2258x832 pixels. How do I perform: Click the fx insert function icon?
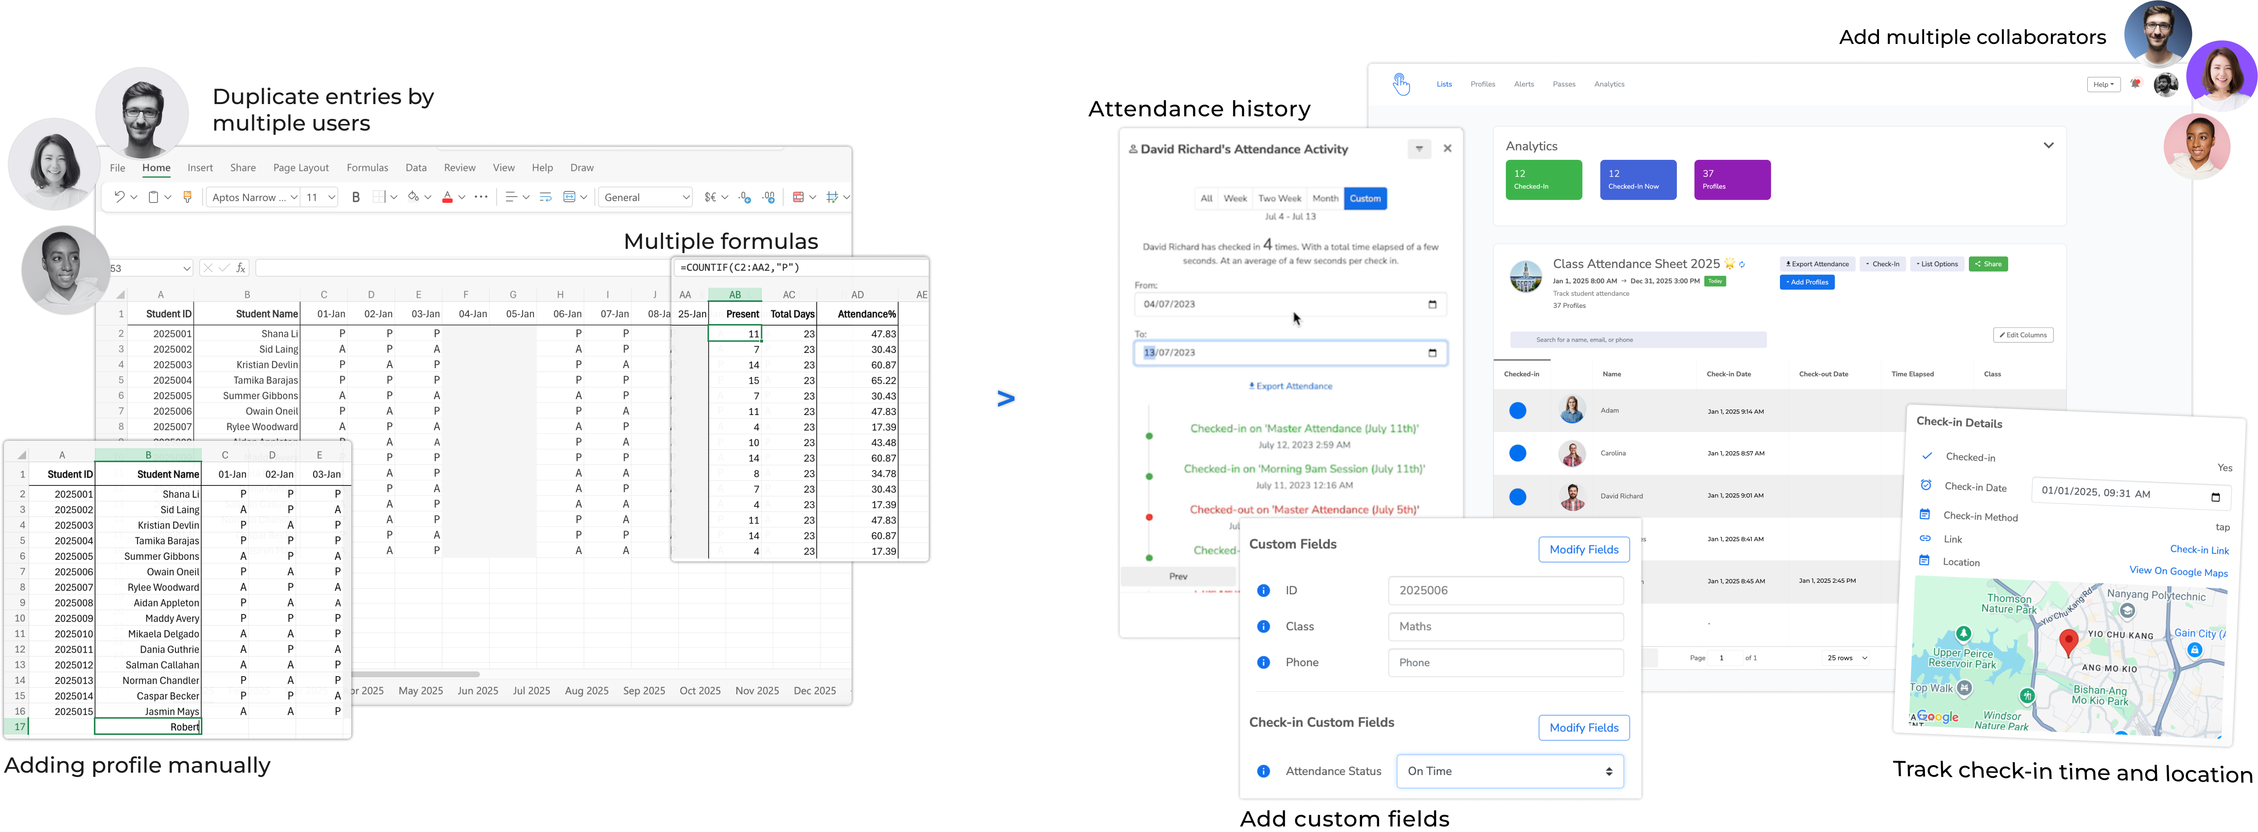click(241, 268)
